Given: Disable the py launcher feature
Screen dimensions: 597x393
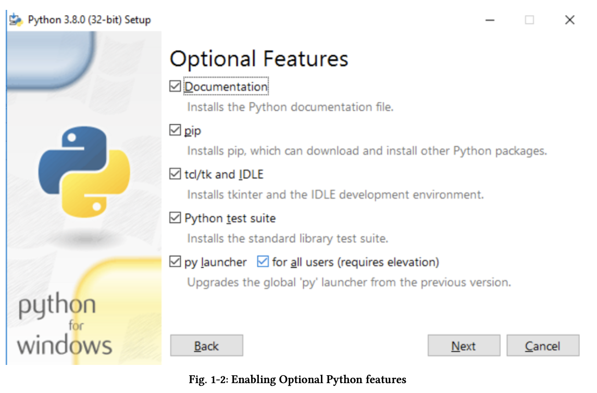Looking at the screenshot, I should pos(175,262).
